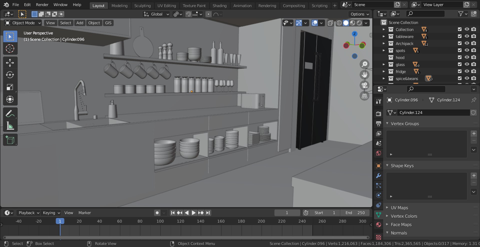480x247 pixels.
Task: Activate the Rotate tool
Action: tap(10, 75)
